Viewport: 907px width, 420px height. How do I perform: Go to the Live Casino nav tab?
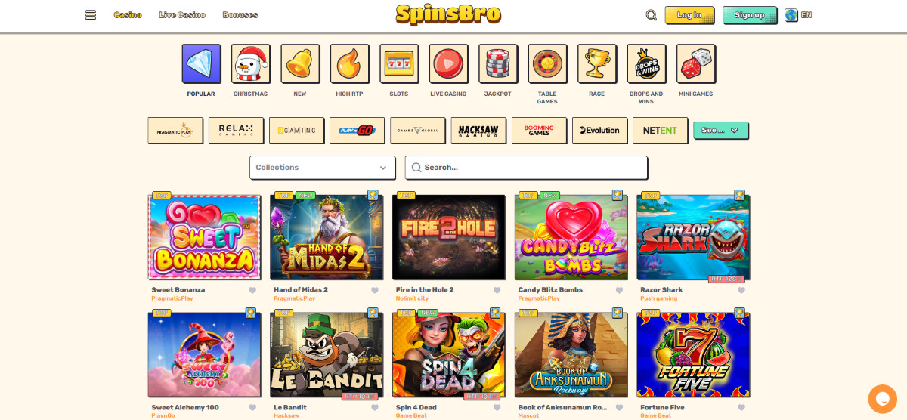pyautogui.click(x=182, y=15)
